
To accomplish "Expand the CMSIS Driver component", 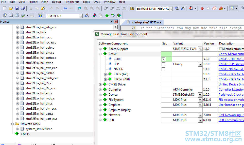I will [100, 85].
